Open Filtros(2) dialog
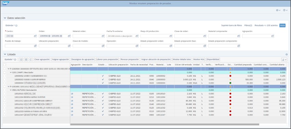The image size is (291, 129). coord(248,25)
